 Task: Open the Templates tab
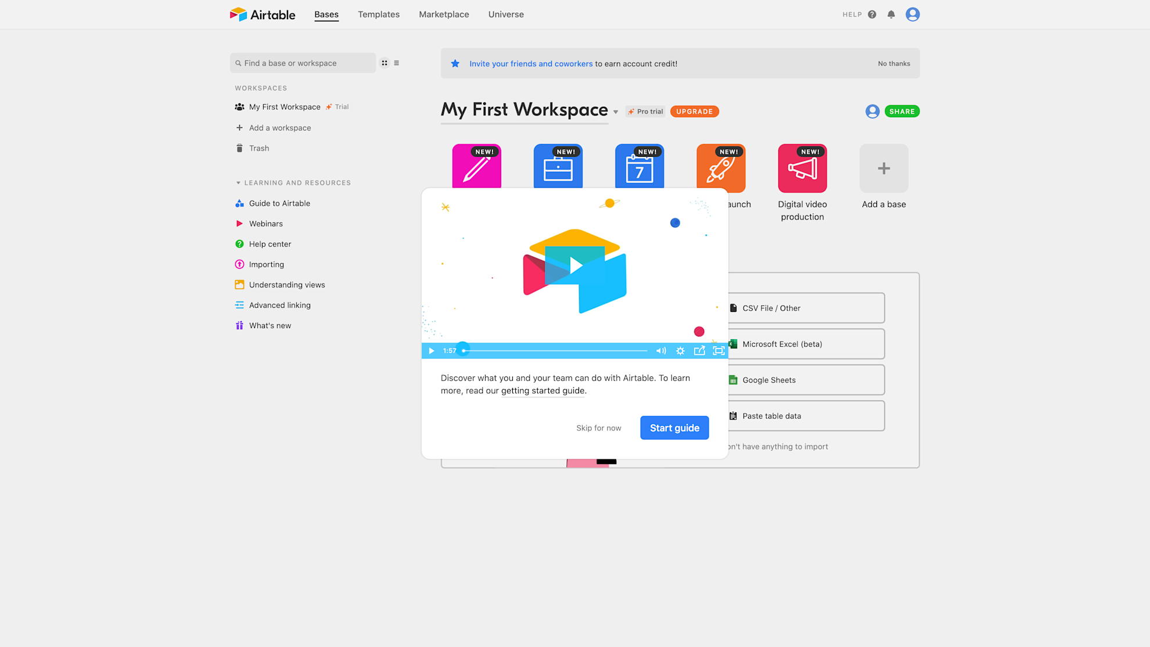379,15
